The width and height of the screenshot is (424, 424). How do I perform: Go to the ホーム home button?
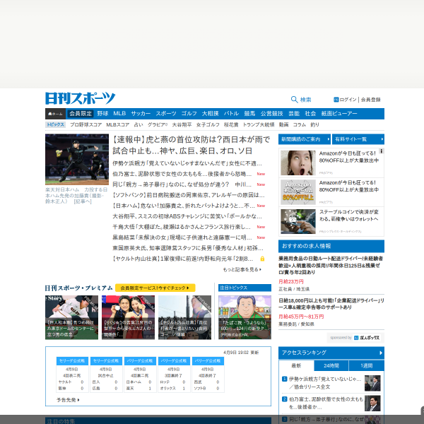[x=55, y=114]
